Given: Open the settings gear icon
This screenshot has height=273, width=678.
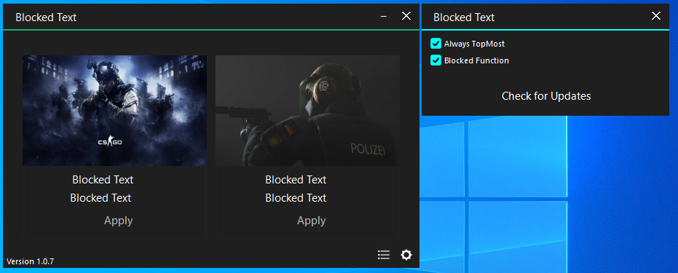Looking at the screenshot, I should click(x=406, y=255).
